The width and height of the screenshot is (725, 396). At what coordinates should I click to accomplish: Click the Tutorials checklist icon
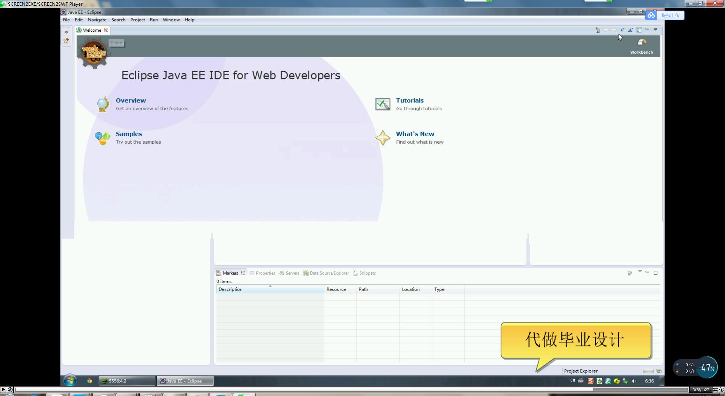click(x=383, y=104)
